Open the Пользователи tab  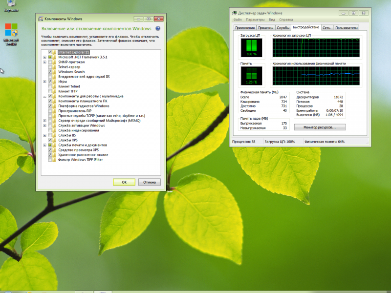point(347,28)
